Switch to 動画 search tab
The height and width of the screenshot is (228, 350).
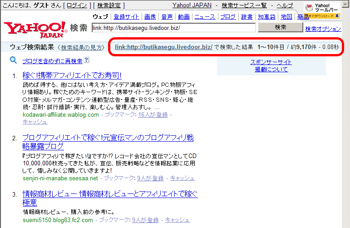pos(184,16)
